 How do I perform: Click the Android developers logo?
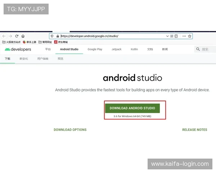coord(18,49)
